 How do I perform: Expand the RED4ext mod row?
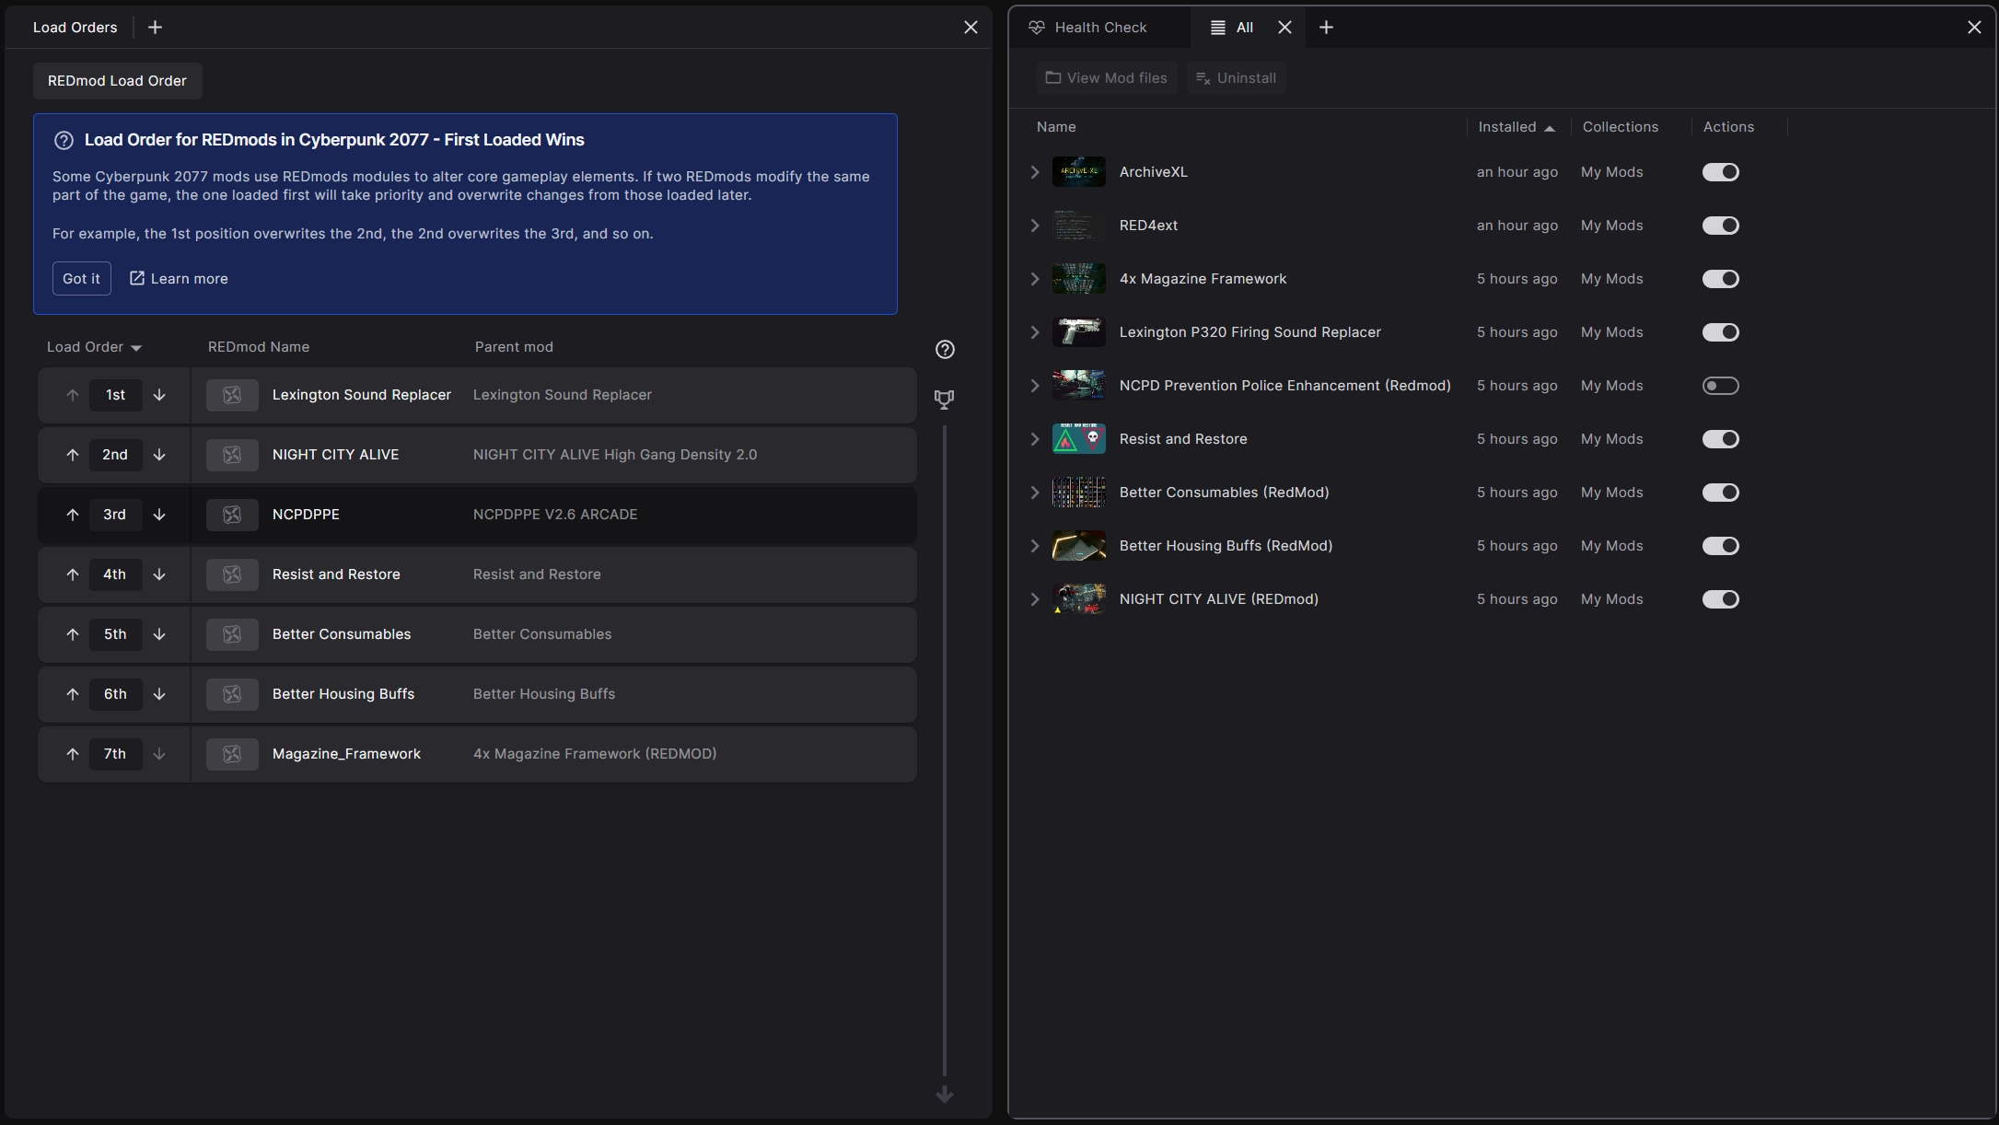(x=1035, y=226)
